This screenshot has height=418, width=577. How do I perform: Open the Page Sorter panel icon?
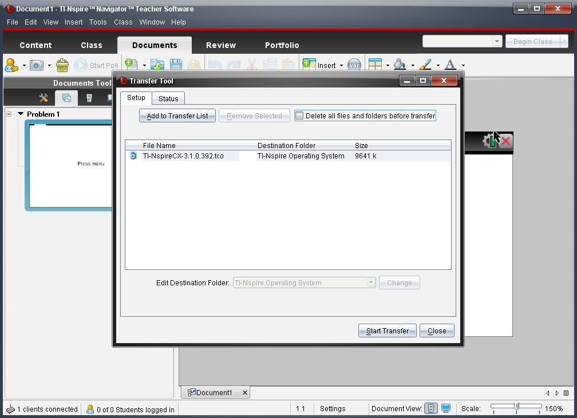pyautogui.click(x=66, y=98)
